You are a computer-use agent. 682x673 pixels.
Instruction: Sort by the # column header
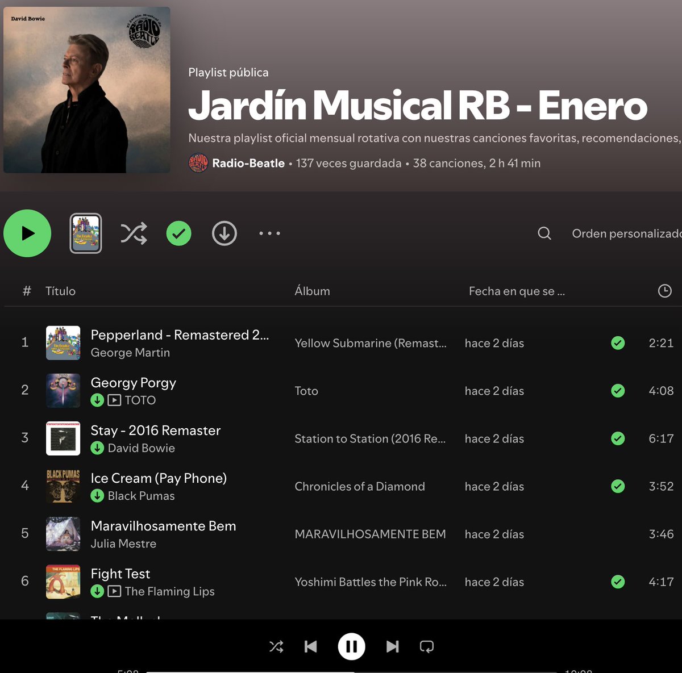point(26,291)
